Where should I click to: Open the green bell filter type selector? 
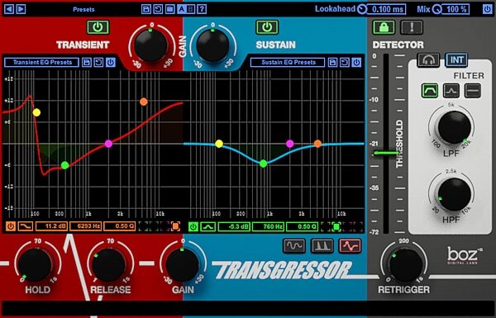[207, 226]
